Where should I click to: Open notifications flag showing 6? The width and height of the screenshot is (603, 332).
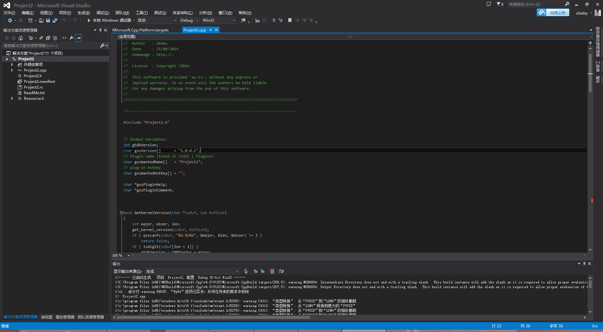(500, 4)
